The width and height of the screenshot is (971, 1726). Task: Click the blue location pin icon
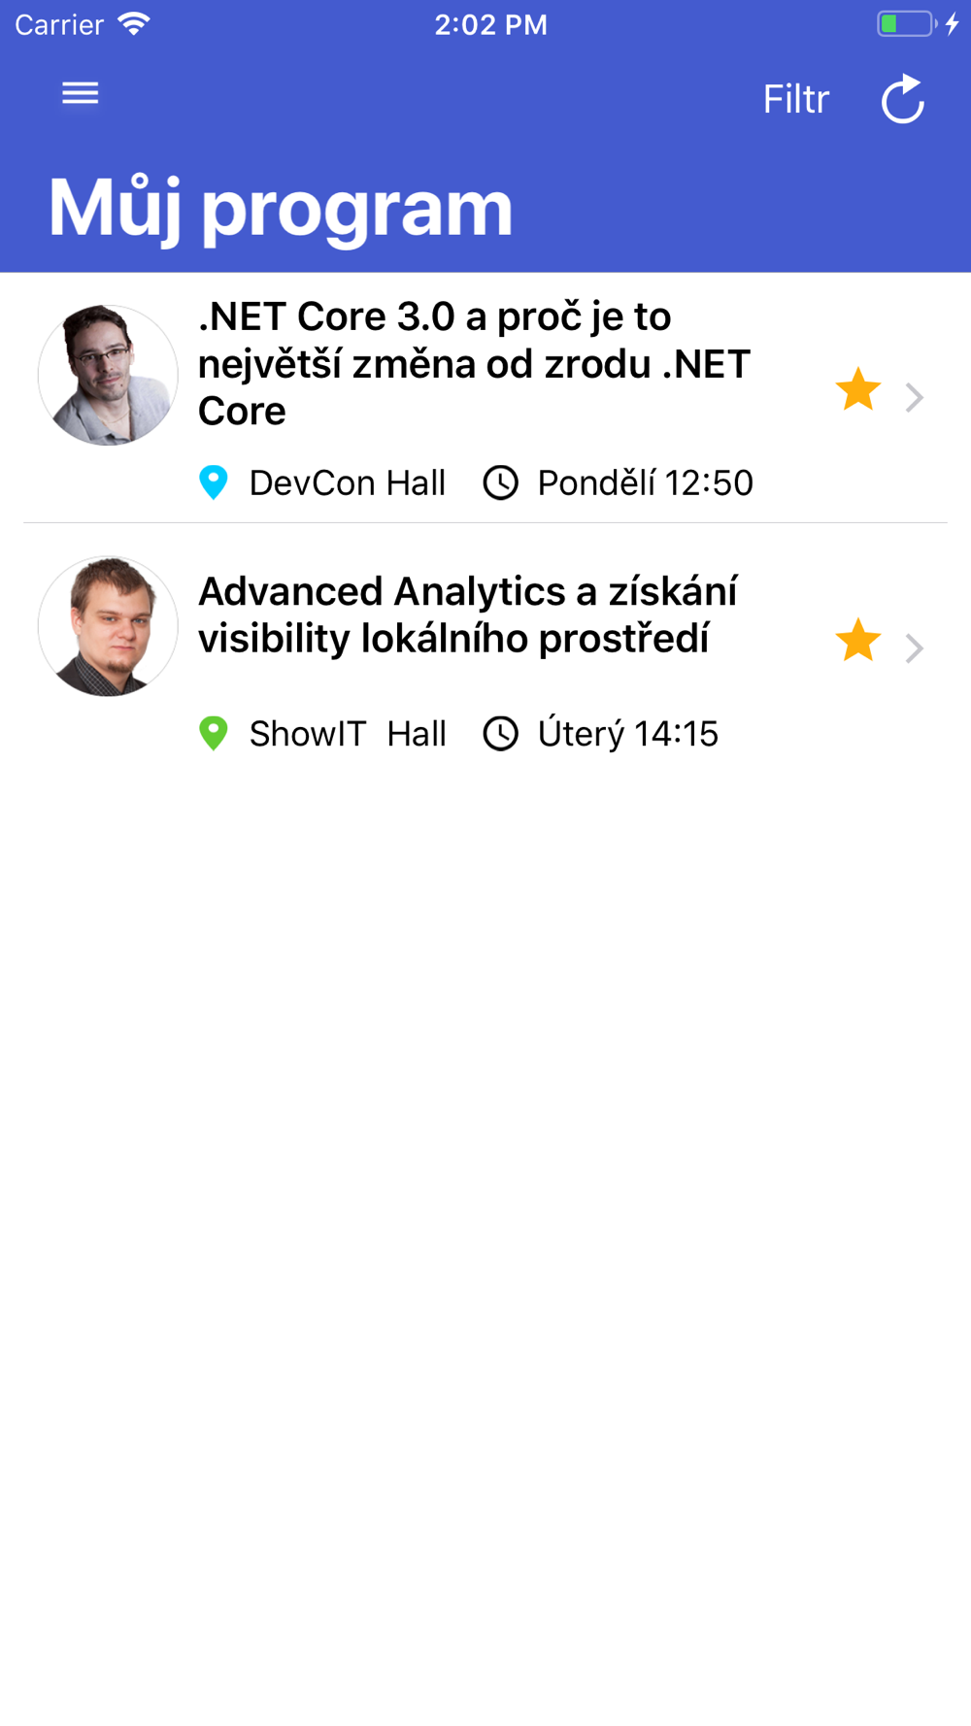click(214, 482)
